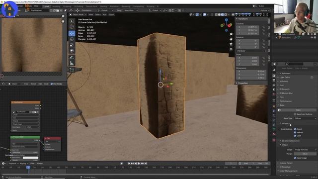Switch perspective/orthographic grid icon
The image size is (318, 179).
coord(231,49)
